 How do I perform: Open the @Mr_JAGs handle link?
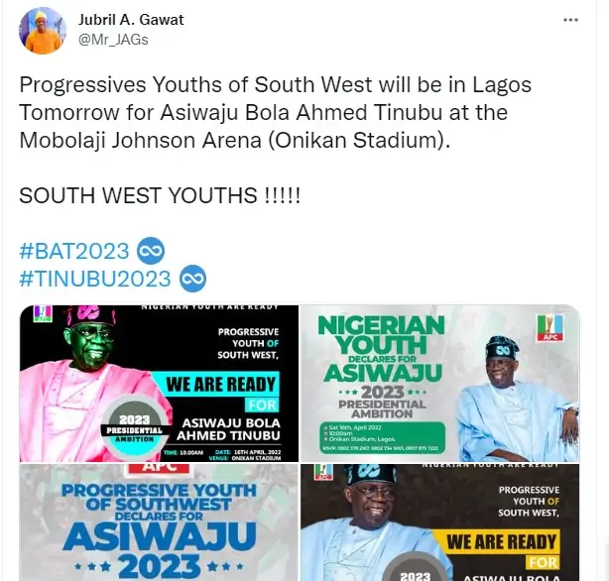113,40
